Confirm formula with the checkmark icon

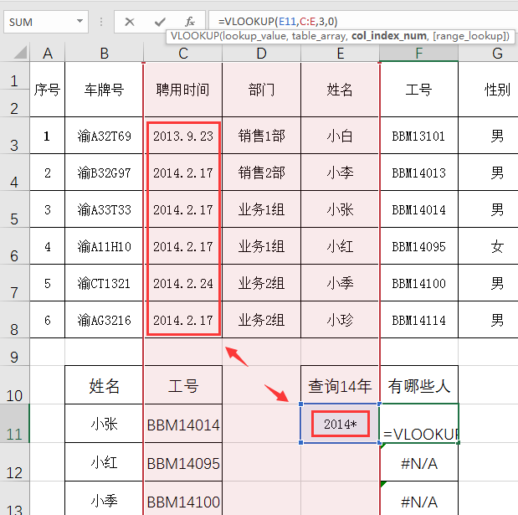click(160, 22)
